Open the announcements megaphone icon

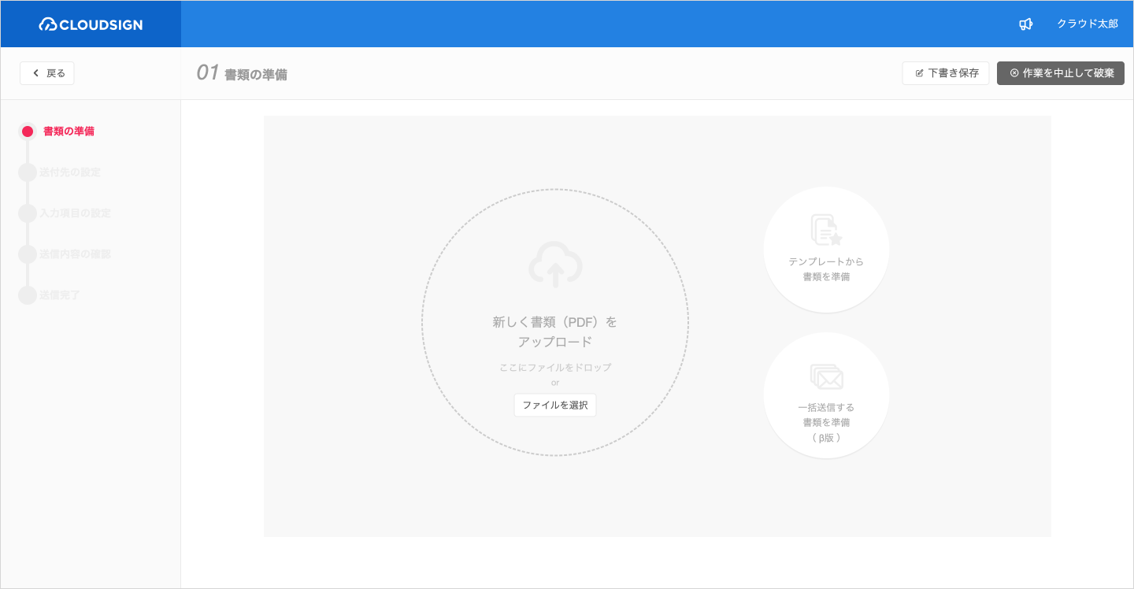pyautogui.click(x=1025, y=24)
